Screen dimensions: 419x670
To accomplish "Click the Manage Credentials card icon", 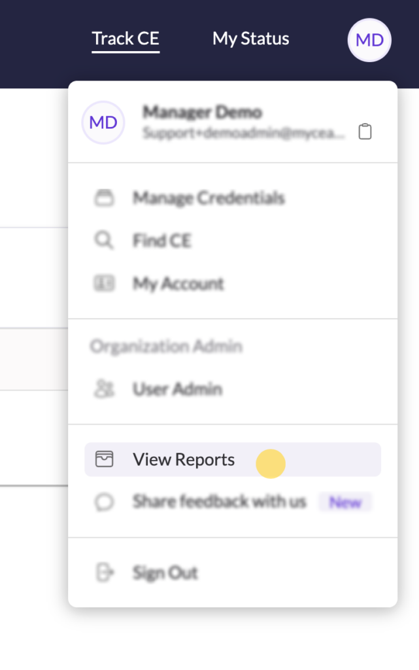I will point(105,198).
